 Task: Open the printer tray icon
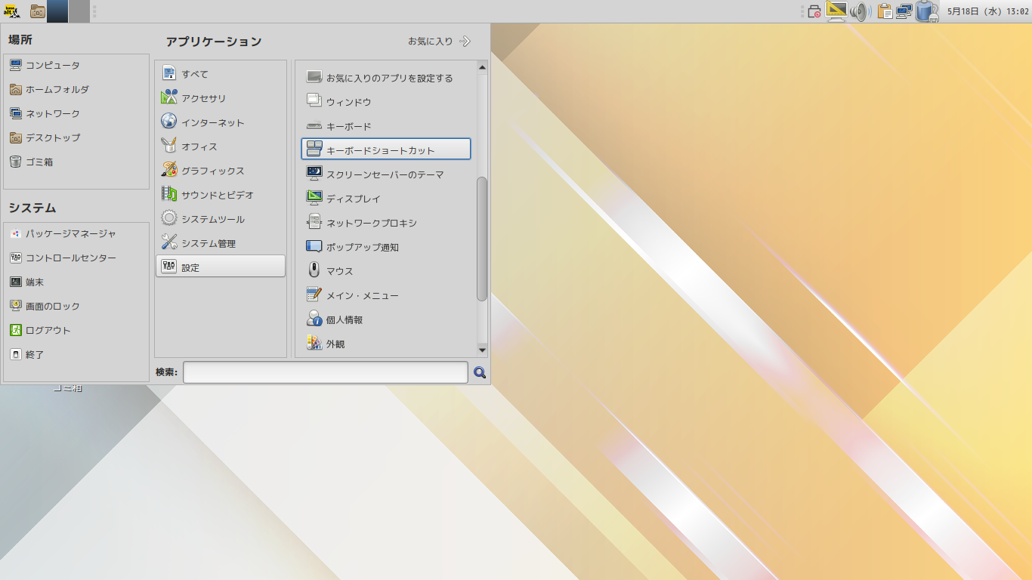click(x=814, y=11)
